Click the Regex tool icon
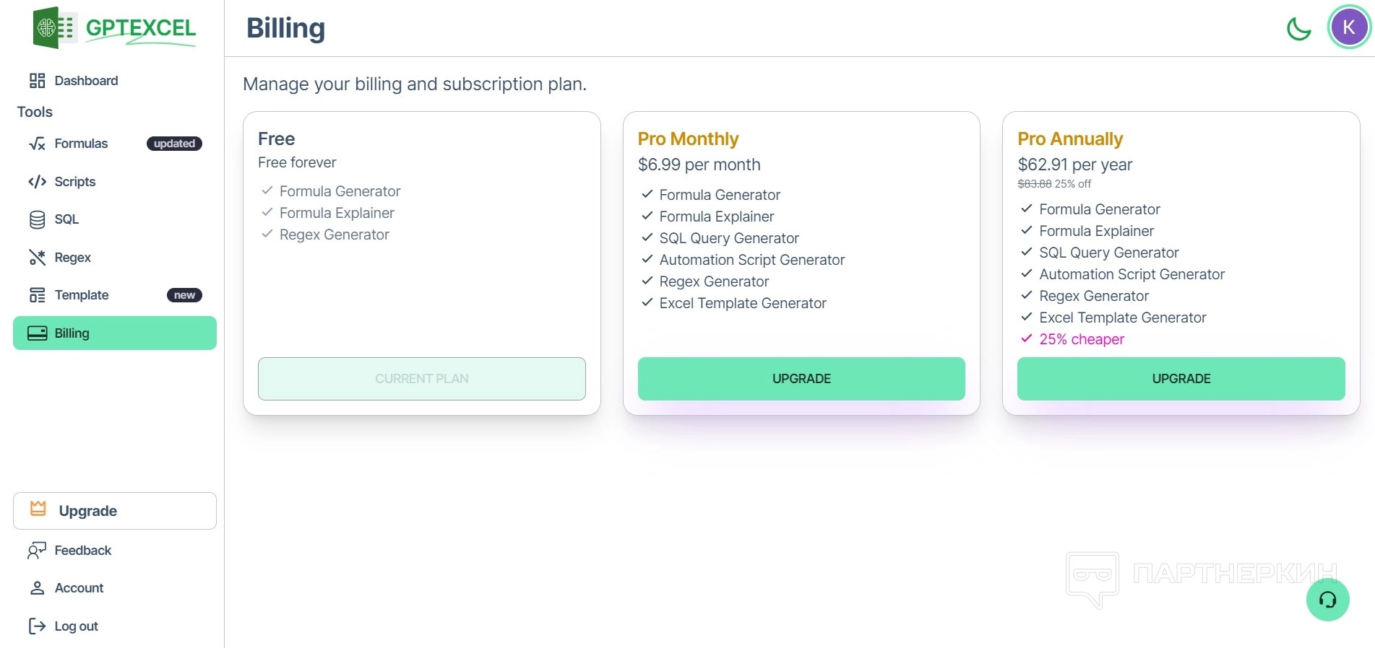 click(37, 258)
